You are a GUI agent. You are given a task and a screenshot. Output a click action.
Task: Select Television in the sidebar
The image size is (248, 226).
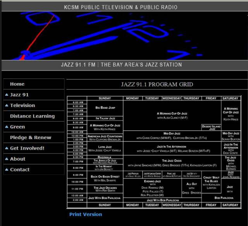point(34,105)
